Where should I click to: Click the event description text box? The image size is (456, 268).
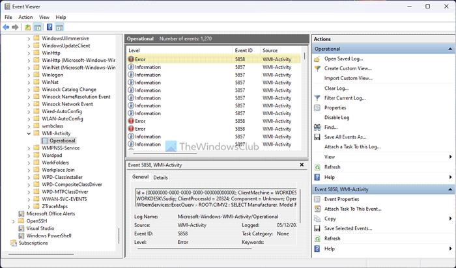216,198
